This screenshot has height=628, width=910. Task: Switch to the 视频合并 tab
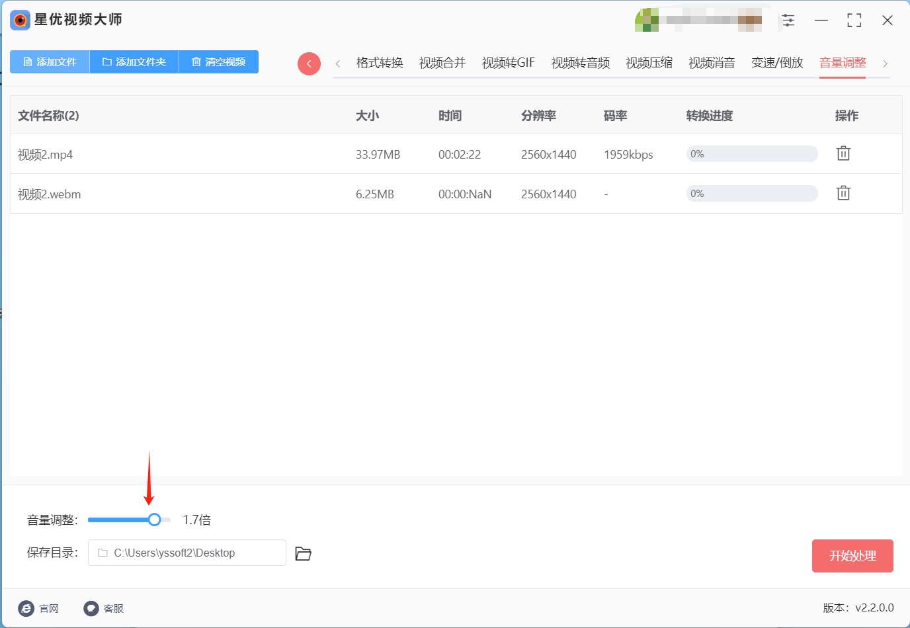click(x=442, y=63)
